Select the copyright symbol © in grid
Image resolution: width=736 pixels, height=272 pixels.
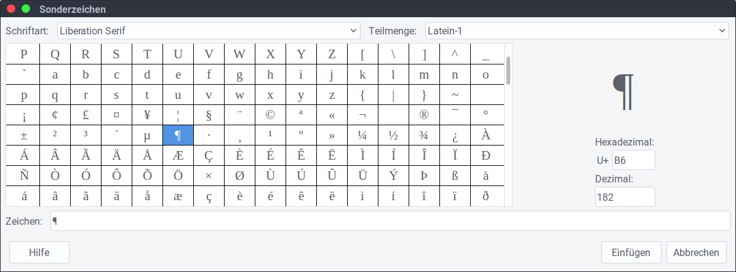click(270, 115)
